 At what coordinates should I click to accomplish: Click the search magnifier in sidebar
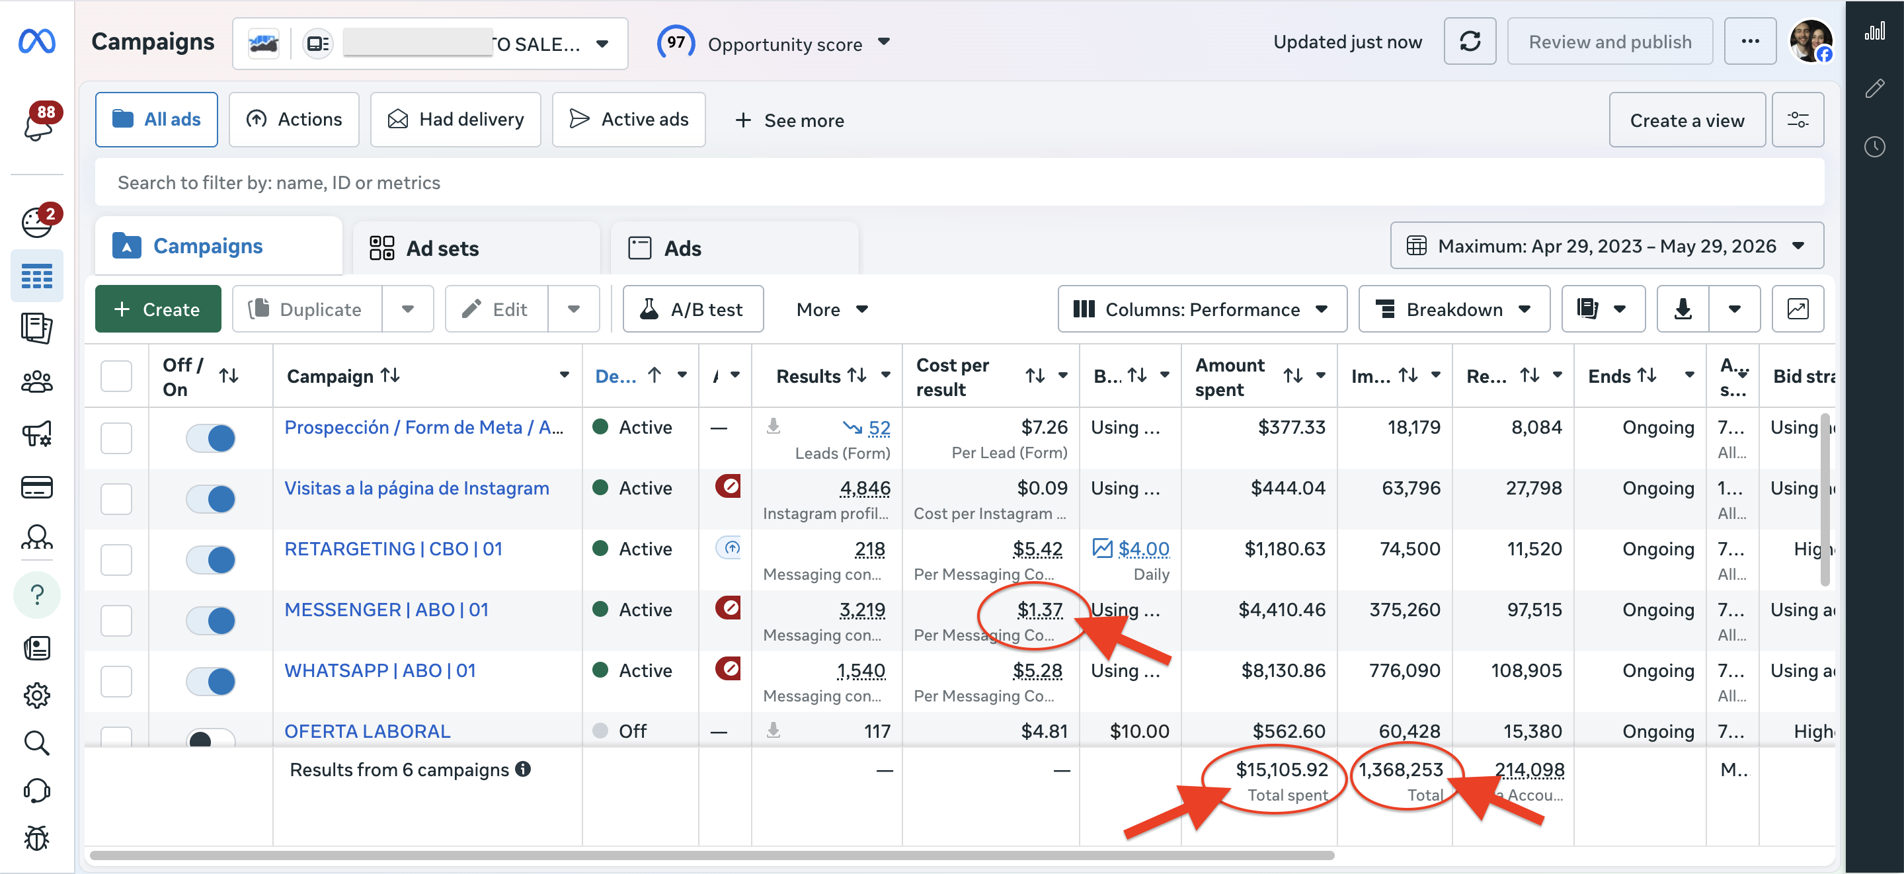coord(37,742)
